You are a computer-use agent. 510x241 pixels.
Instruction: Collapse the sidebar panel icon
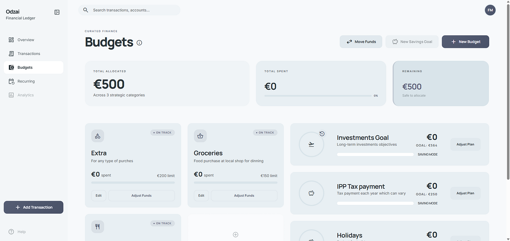click(57, 12)
